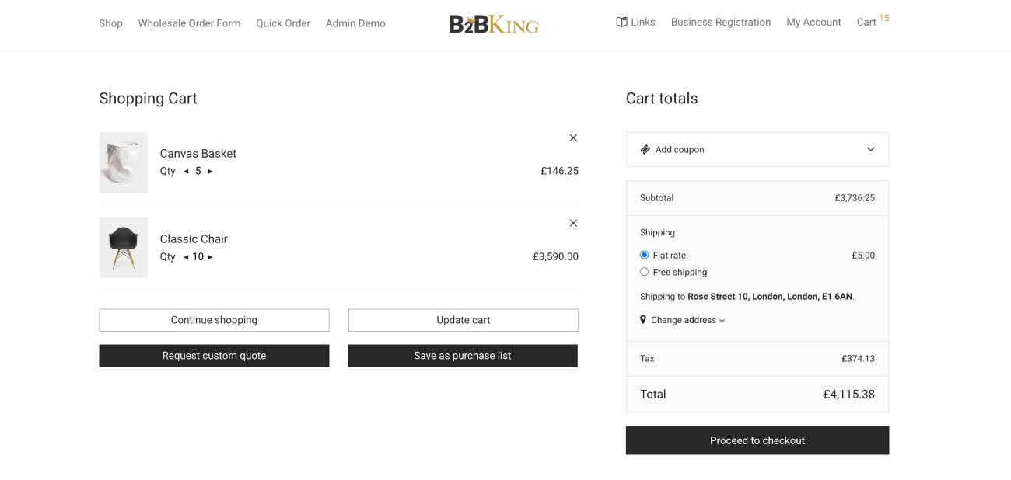
Task: Click Canvas Basket quantity value 5
Action: [198, 171]
